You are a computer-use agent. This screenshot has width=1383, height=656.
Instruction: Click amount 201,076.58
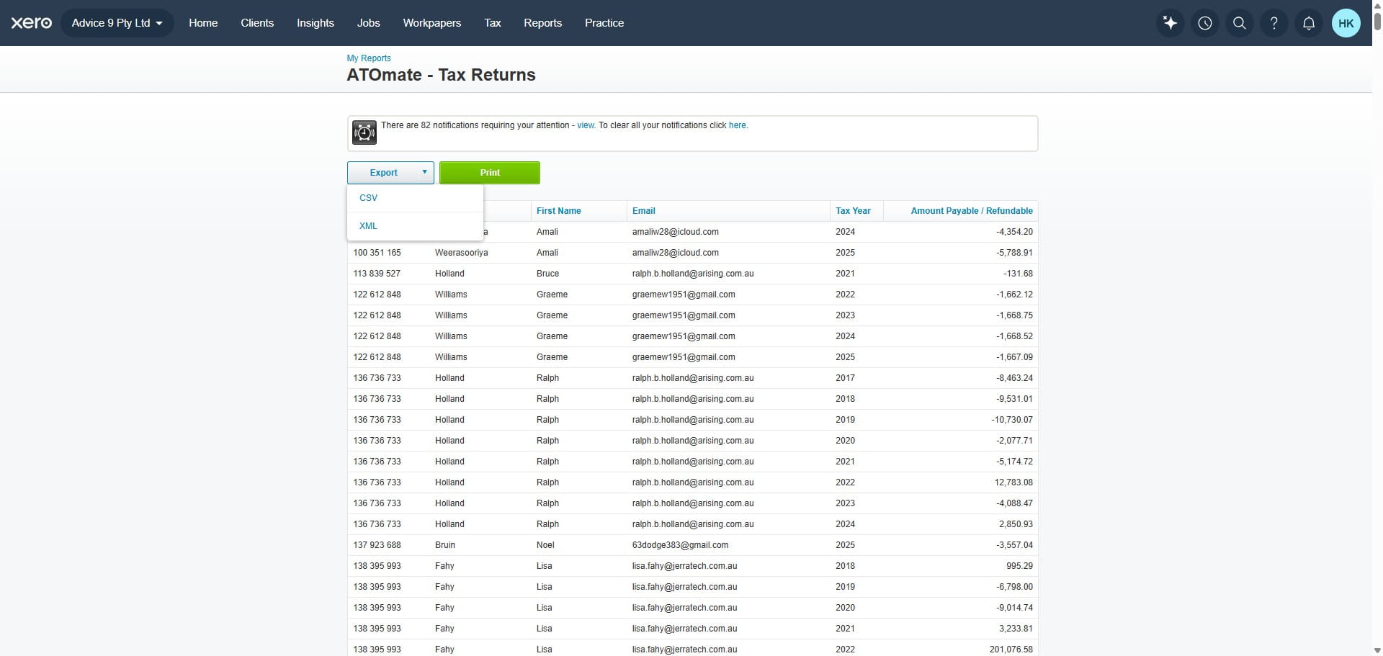[1011, 650]
